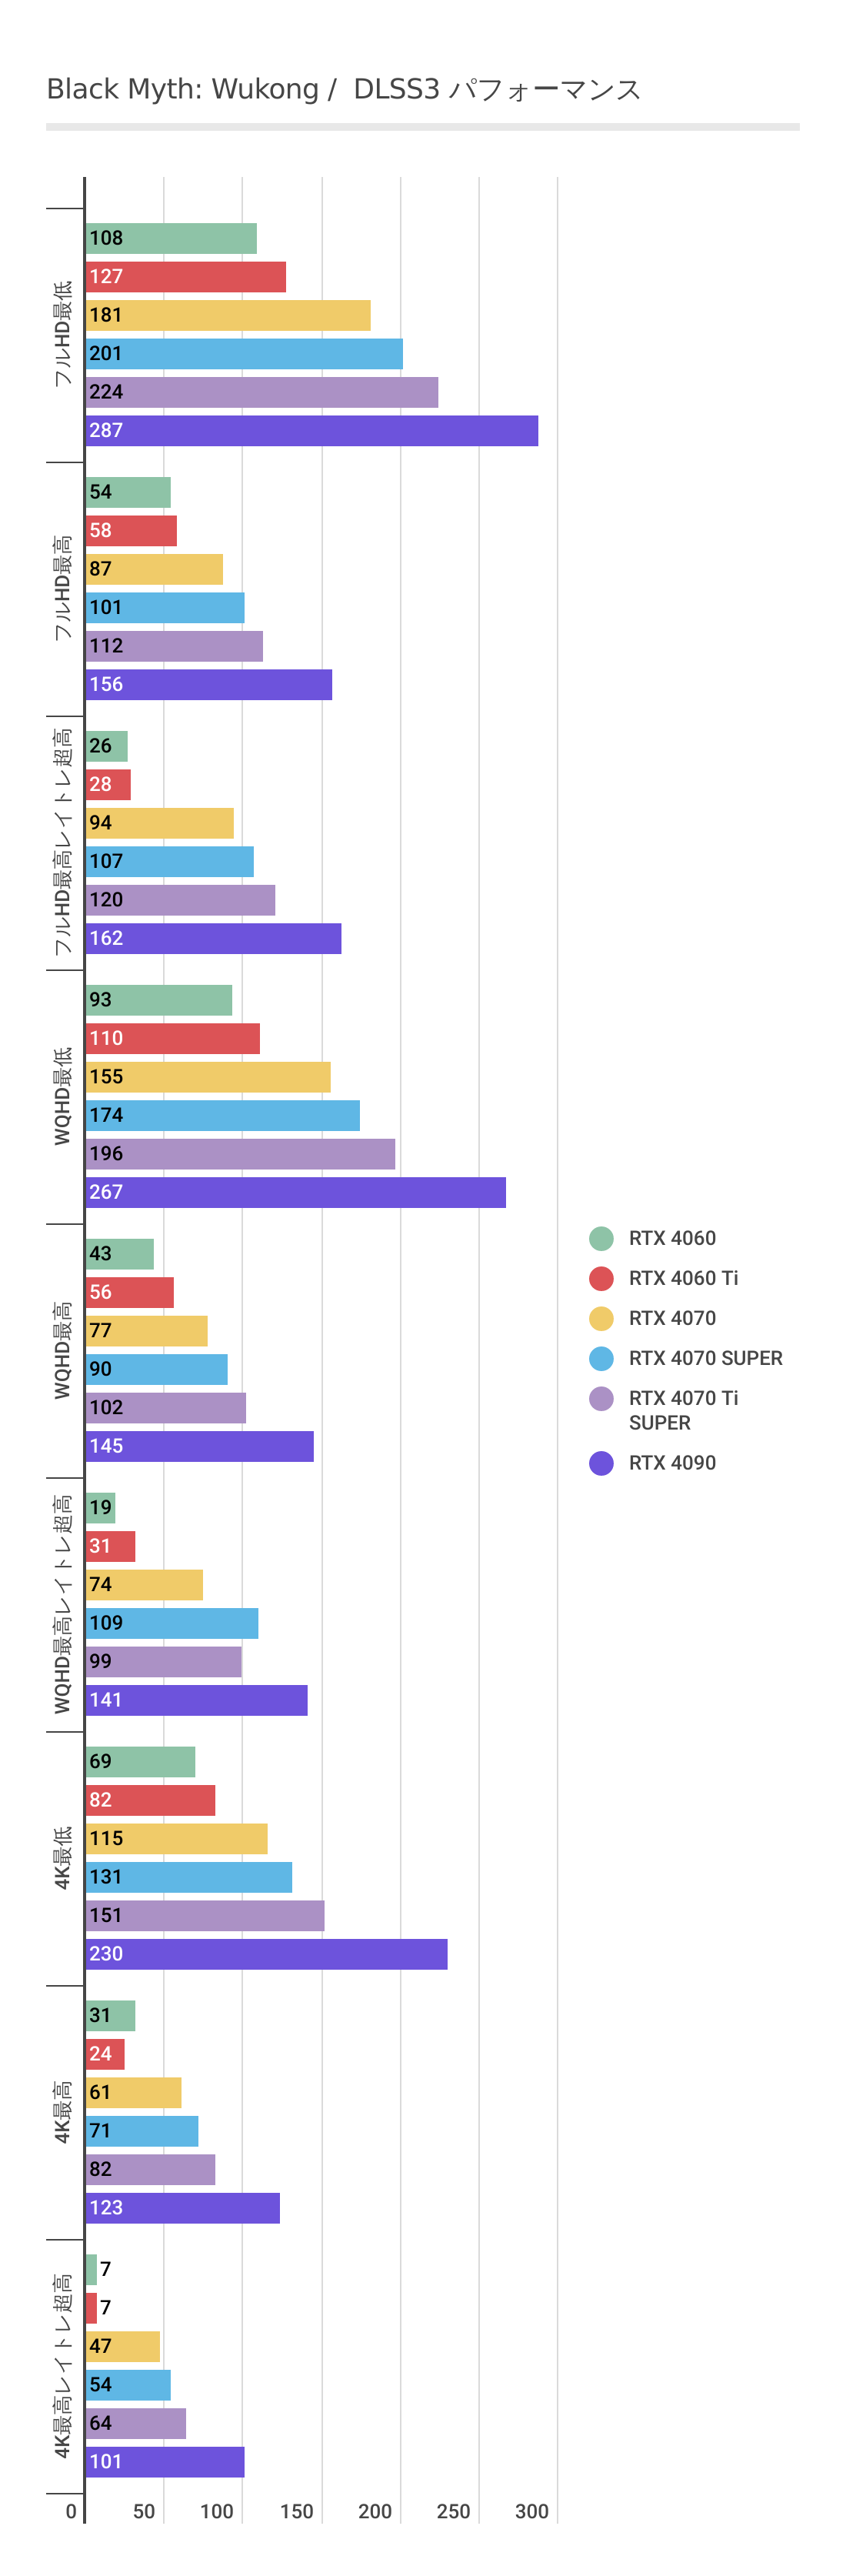The image size is (846, 2576).
Task: Click the 123 fps bar in 4K最高
Action: tap(183, 2208)
